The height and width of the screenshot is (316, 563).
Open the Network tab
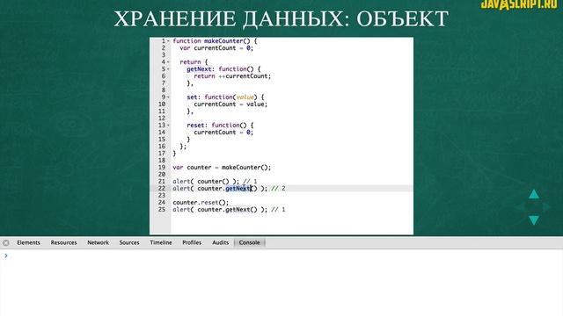98,242
